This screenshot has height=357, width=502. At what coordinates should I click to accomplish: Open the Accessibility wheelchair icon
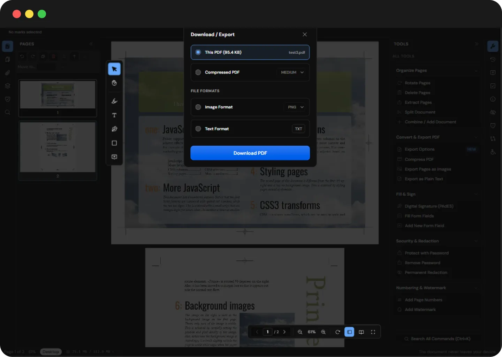click(x=493, y=152)
